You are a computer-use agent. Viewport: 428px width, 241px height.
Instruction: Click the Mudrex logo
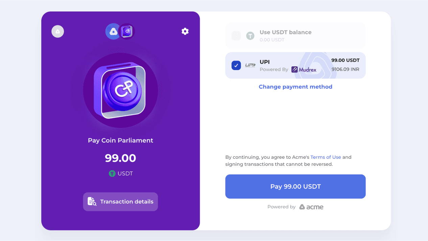[304, 69]
